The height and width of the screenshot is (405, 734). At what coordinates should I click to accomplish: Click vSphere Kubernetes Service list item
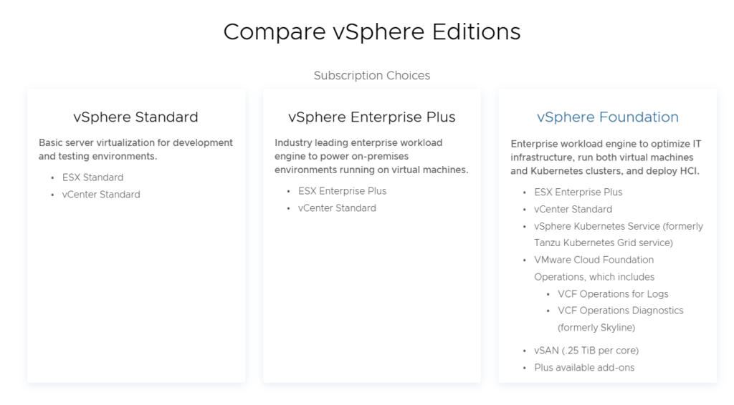619,235
